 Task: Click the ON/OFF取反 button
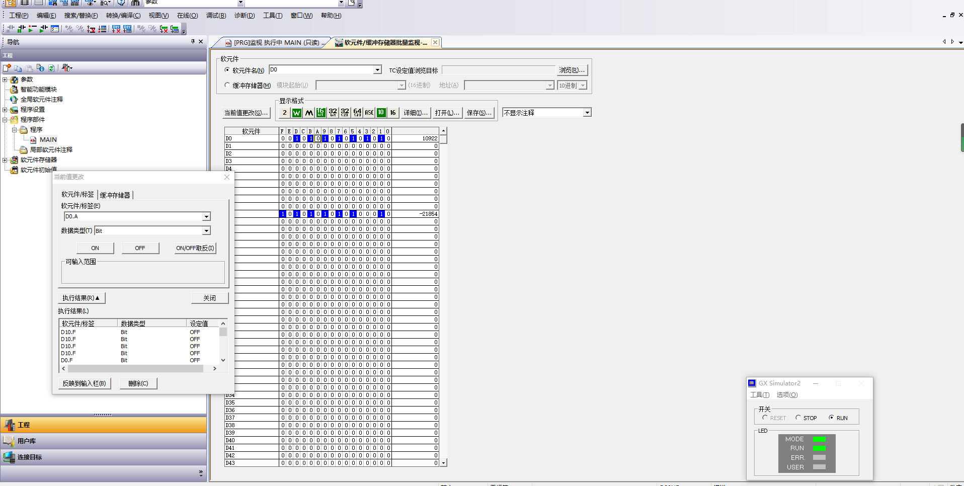click(195, 248)
